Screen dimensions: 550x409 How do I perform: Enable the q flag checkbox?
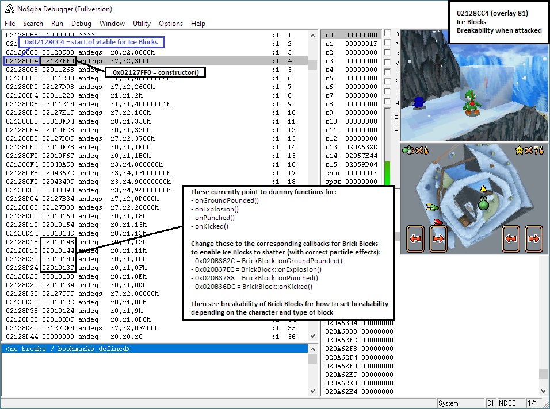387,102
